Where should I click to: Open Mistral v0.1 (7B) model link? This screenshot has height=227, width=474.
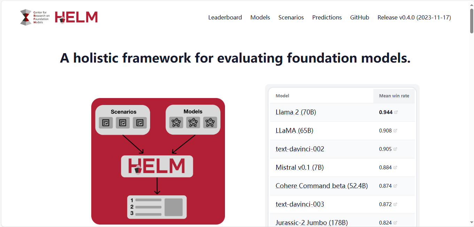tap(300, 168)
